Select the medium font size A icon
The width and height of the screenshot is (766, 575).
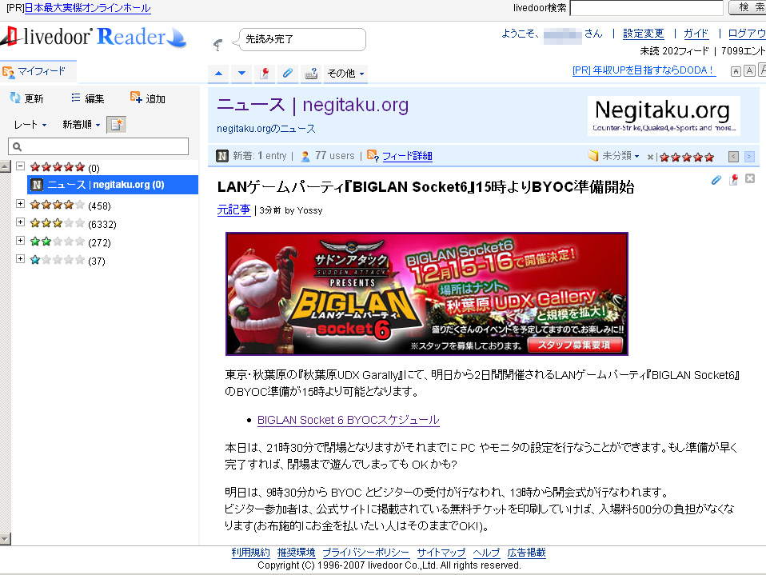749,71
